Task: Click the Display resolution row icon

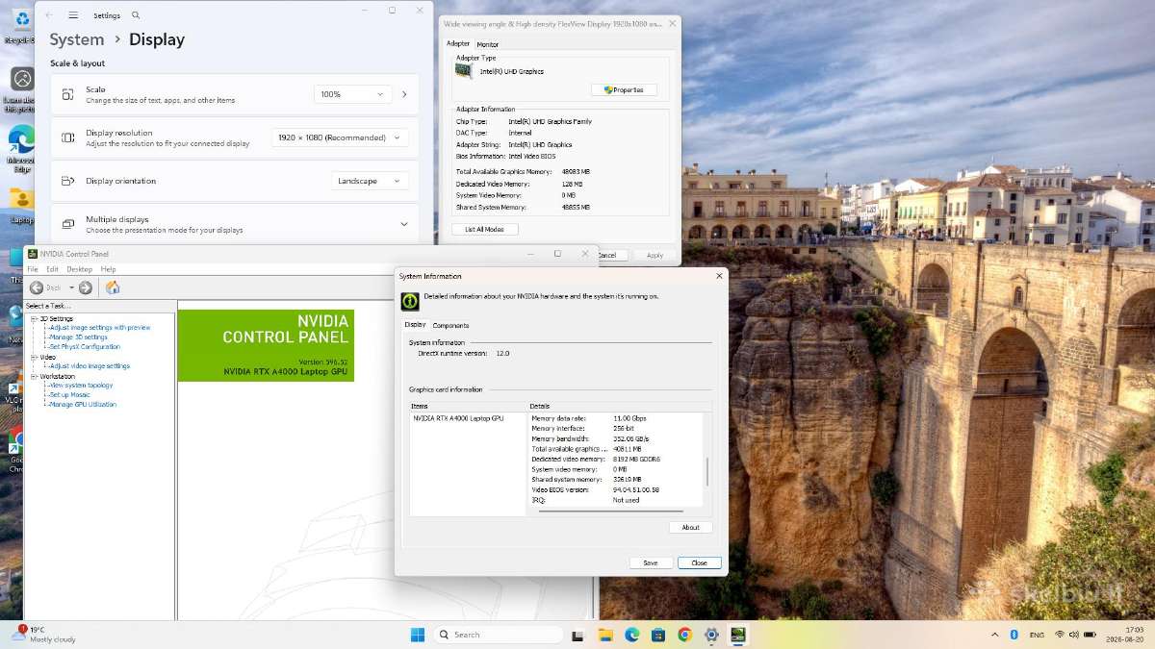Action: point(67,137)
